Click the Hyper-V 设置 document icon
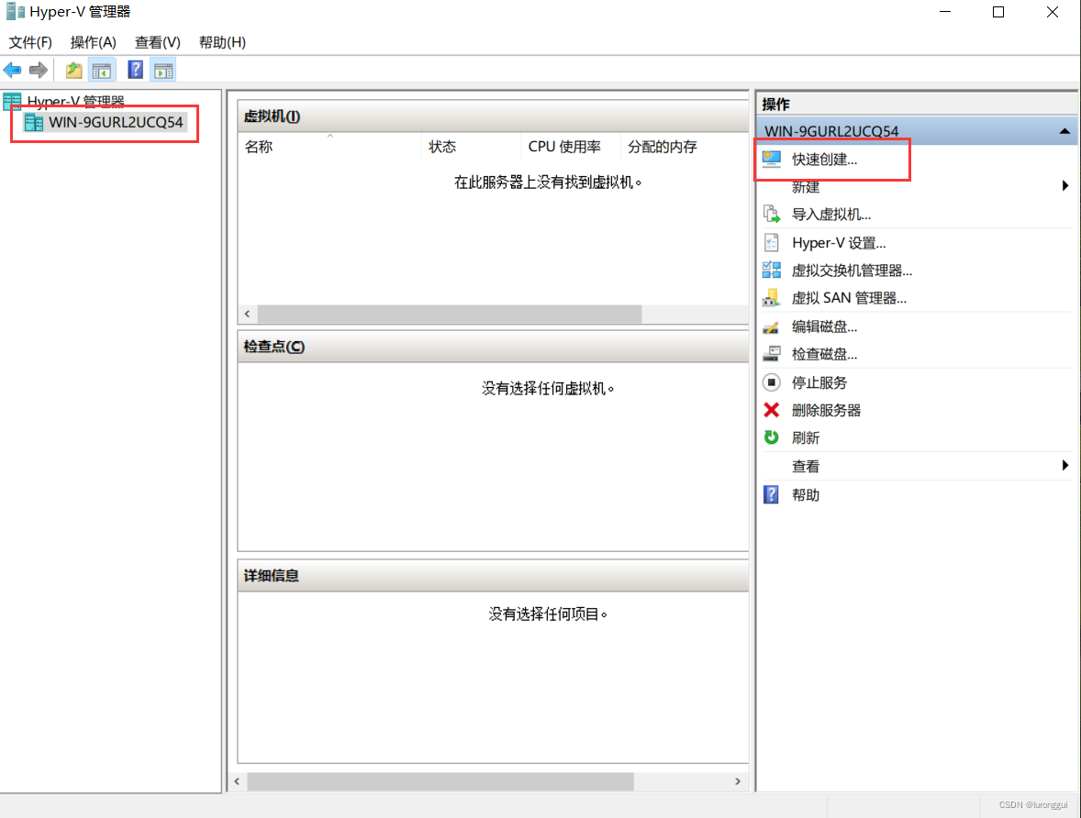1081x818 pixels. pyautogui.click(x=772, y=243)
